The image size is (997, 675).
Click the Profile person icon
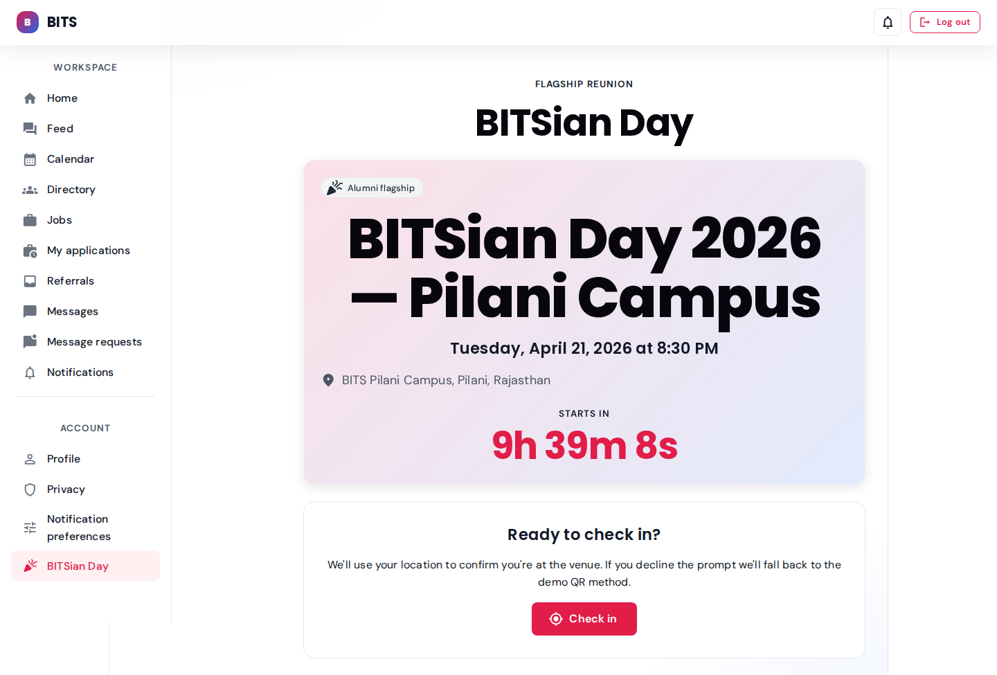[30, 459]
